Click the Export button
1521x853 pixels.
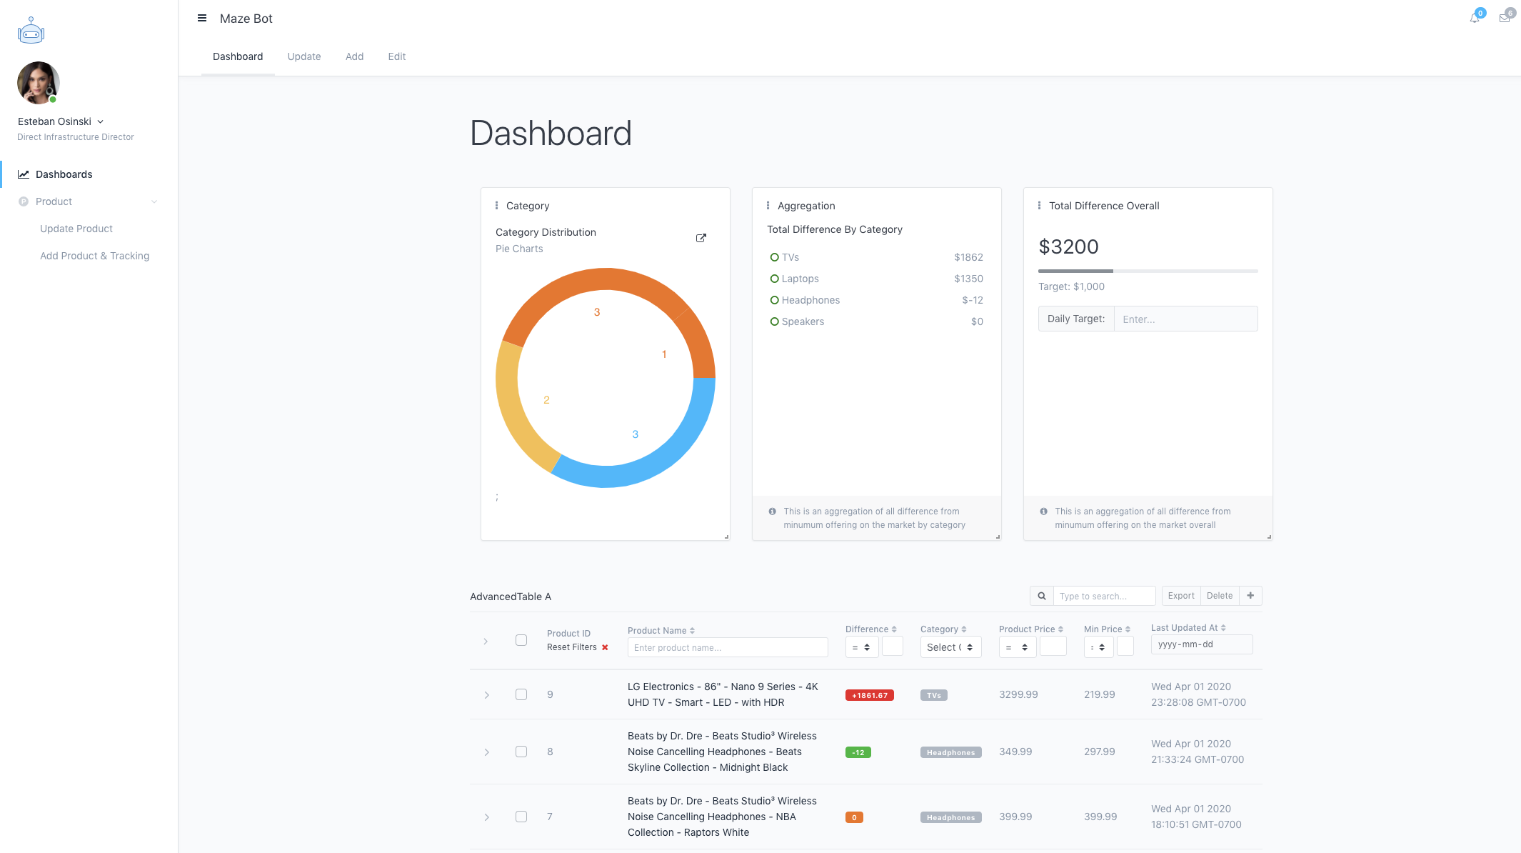[x=1181, y=596]
